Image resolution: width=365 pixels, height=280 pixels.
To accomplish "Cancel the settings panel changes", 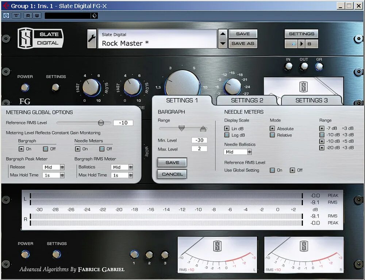I will coord(172,174).
